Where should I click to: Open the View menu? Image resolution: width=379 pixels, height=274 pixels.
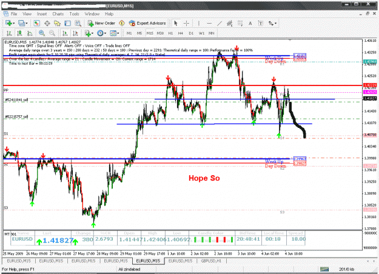(27, 14)
